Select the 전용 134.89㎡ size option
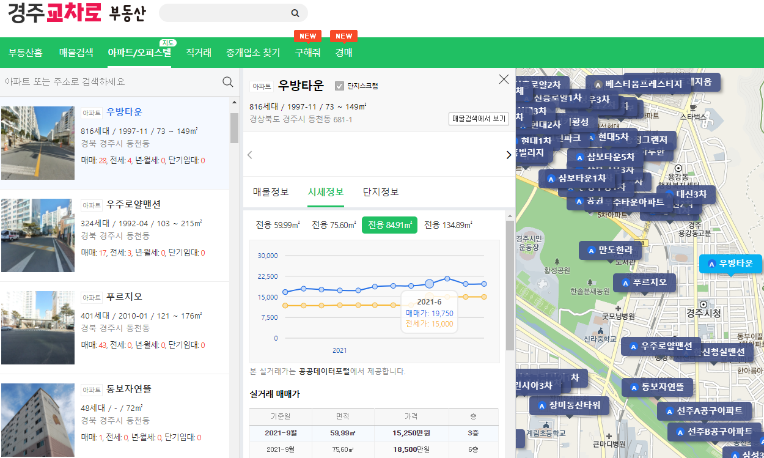Screen dimensions: 764x458 [447, 225]
